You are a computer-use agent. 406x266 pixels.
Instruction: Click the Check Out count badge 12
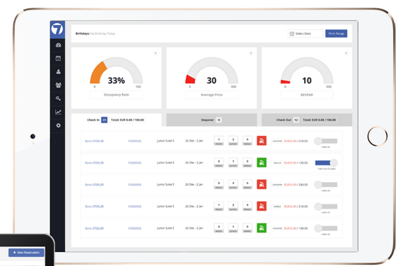296,120
